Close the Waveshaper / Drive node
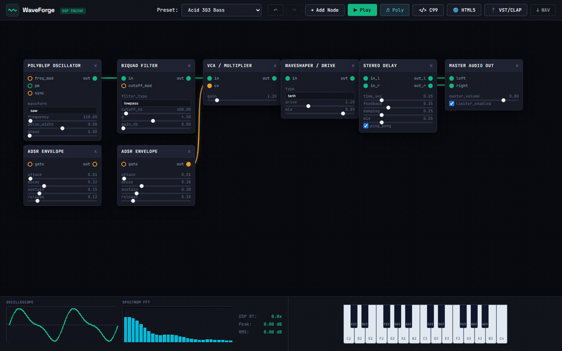Viewport: 562px width, 351px height. point(353,66)
